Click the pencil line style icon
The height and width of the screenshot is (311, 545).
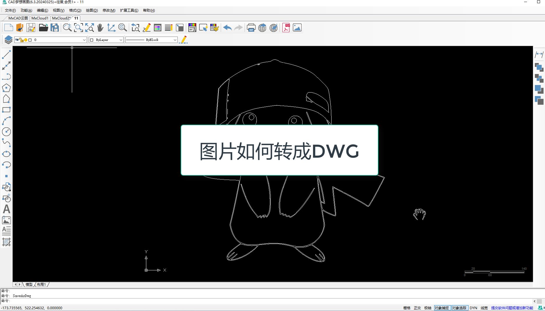coord(183,40)
